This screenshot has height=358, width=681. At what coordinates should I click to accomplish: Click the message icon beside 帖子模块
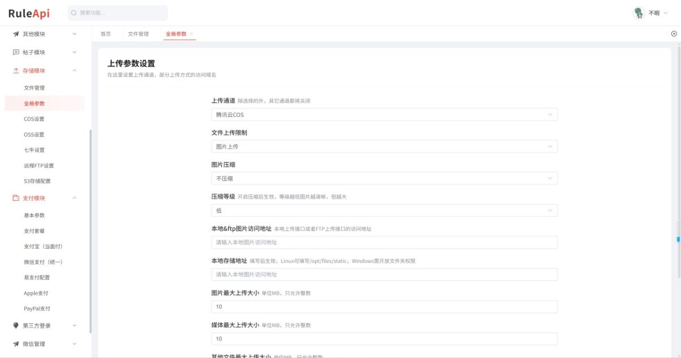[x=16, y=52]
